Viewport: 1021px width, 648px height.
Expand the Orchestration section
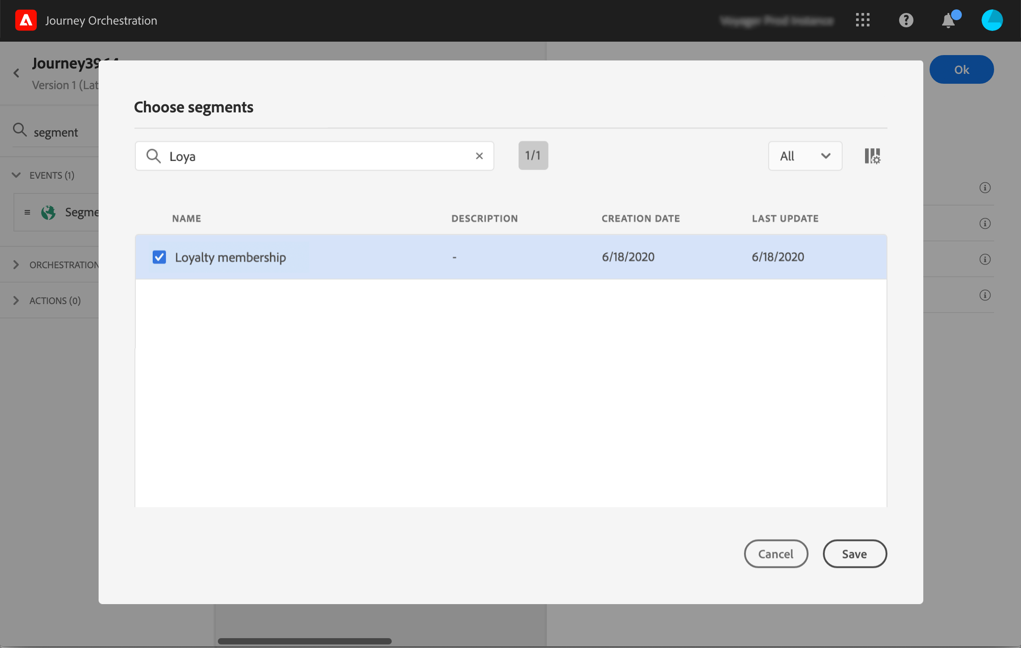(x=16, y=265)
